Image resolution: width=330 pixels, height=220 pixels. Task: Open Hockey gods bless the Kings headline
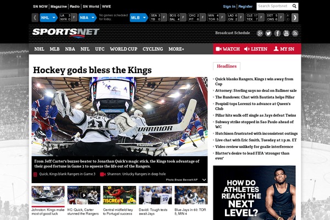(92, 70)
